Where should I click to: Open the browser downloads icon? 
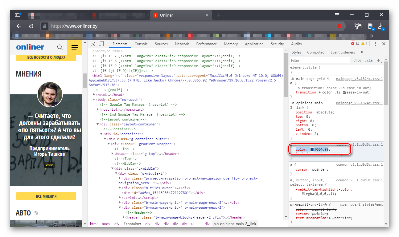pos(380,26)
